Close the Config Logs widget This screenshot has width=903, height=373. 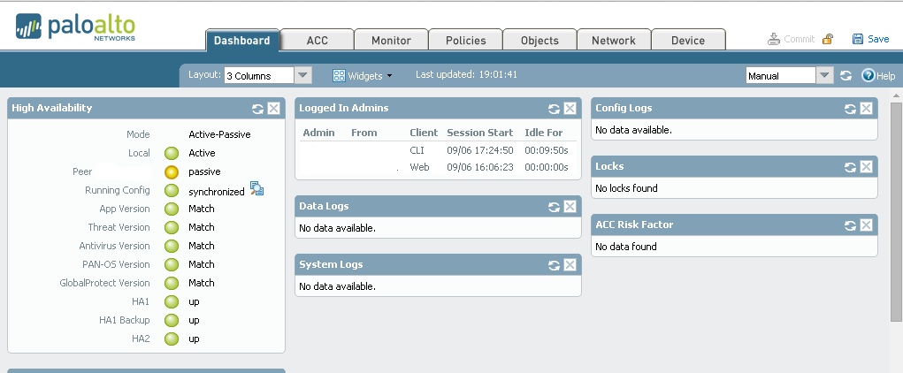click(866, 108)
